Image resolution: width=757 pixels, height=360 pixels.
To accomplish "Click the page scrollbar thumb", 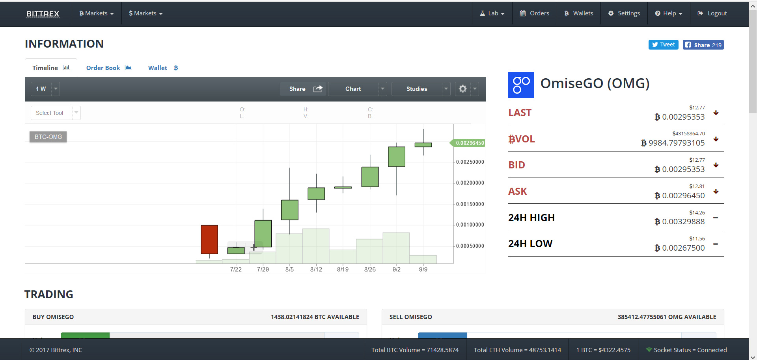I will (753, 61).
